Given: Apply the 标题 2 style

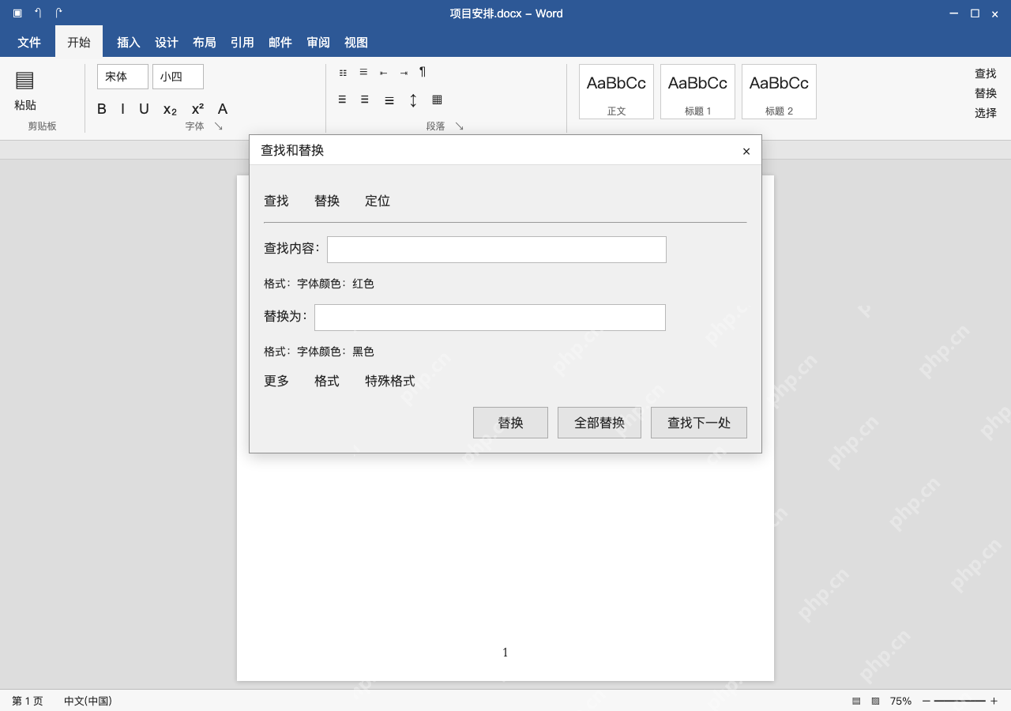Looking at the screenshot, I should (x=779, y=92).
